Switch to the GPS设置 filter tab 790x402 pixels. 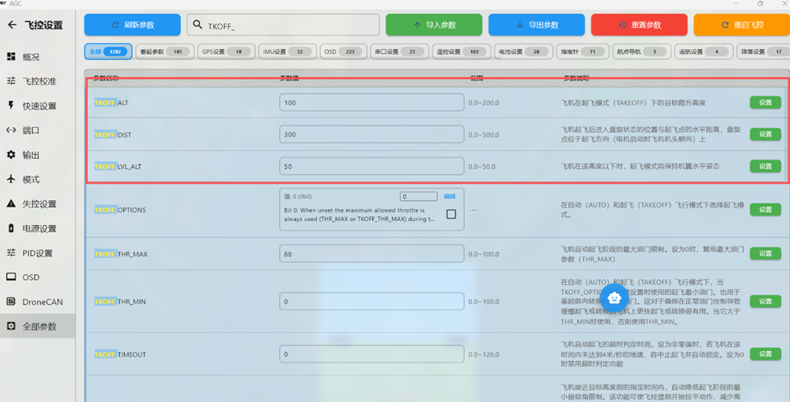(225, 52)
